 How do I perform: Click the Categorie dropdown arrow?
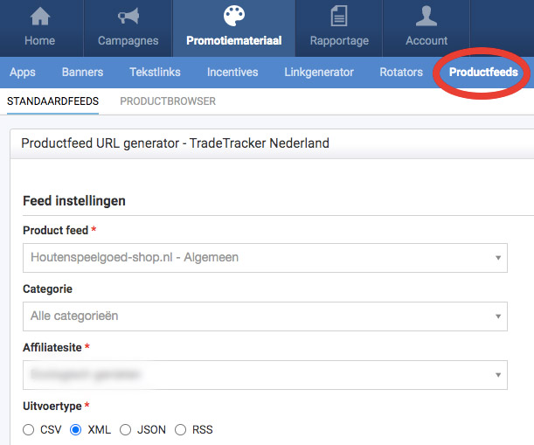498,316
